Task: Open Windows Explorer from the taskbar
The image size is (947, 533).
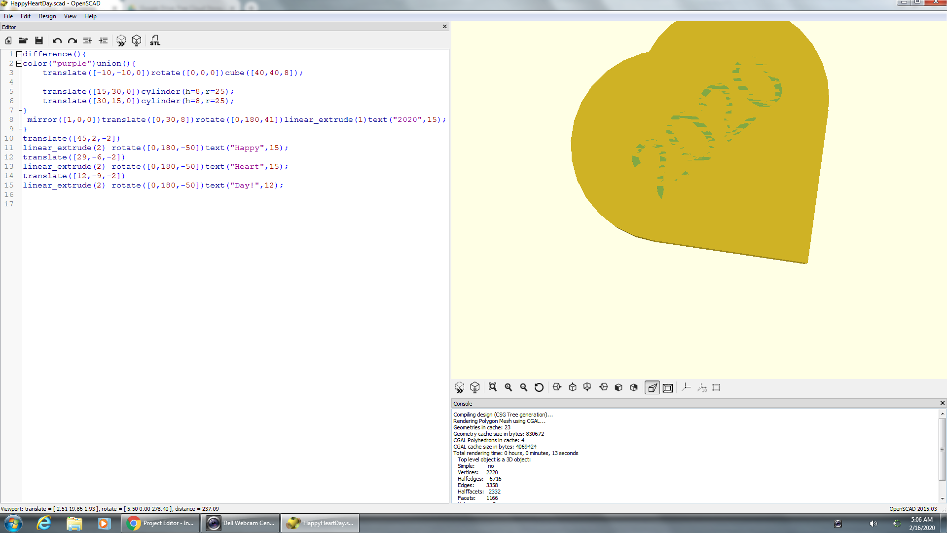Action: pyautogui.click(x=74, y=523)
